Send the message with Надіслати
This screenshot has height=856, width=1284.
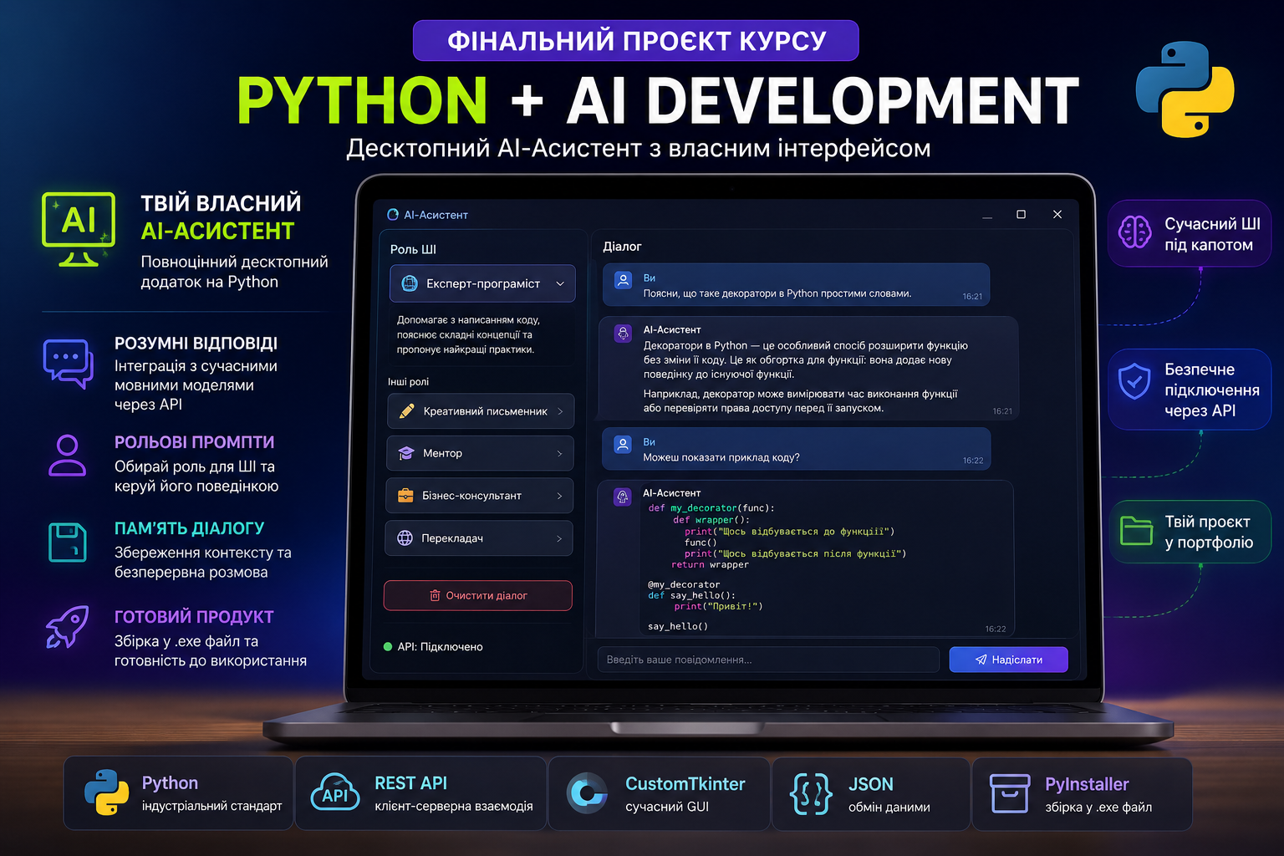[x=1008, y=660]
